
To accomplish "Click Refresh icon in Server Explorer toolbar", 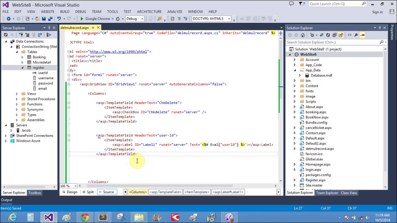I will 6,35.
